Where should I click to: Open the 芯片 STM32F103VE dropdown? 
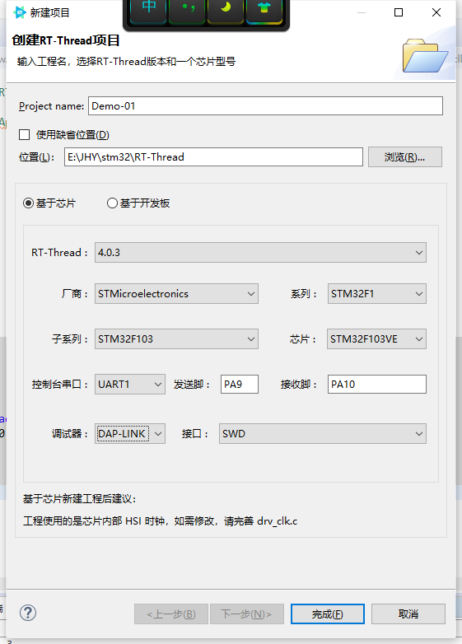[376, 338]
